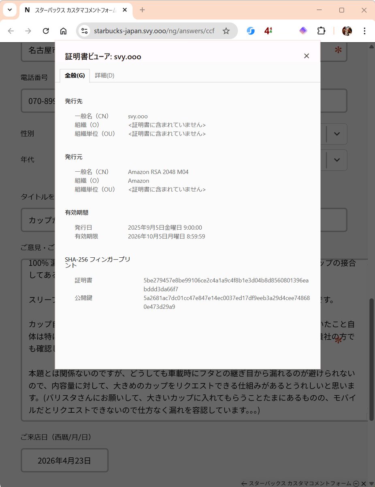The width and height of the screenshot is (375, 487).
Task: Minimize the browser window
Action: pyautogui.click(x=320, y=10)
